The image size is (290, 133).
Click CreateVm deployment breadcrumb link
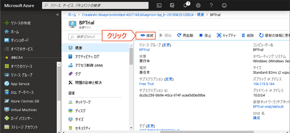pyautogui.click(x=143, y=15)
